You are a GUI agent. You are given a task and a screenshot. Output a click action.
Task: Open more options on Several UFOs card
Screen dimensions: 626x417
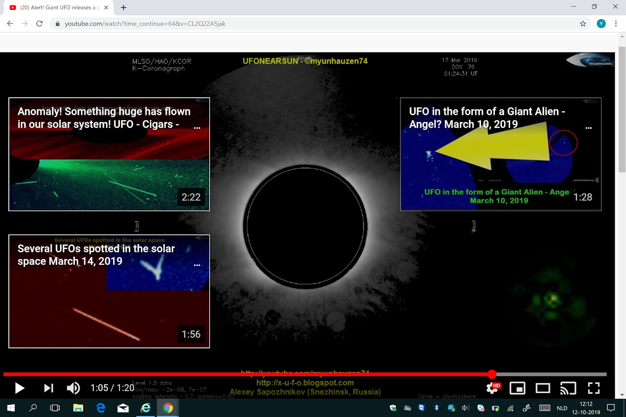pyautogui.click(x=197, y=265)
